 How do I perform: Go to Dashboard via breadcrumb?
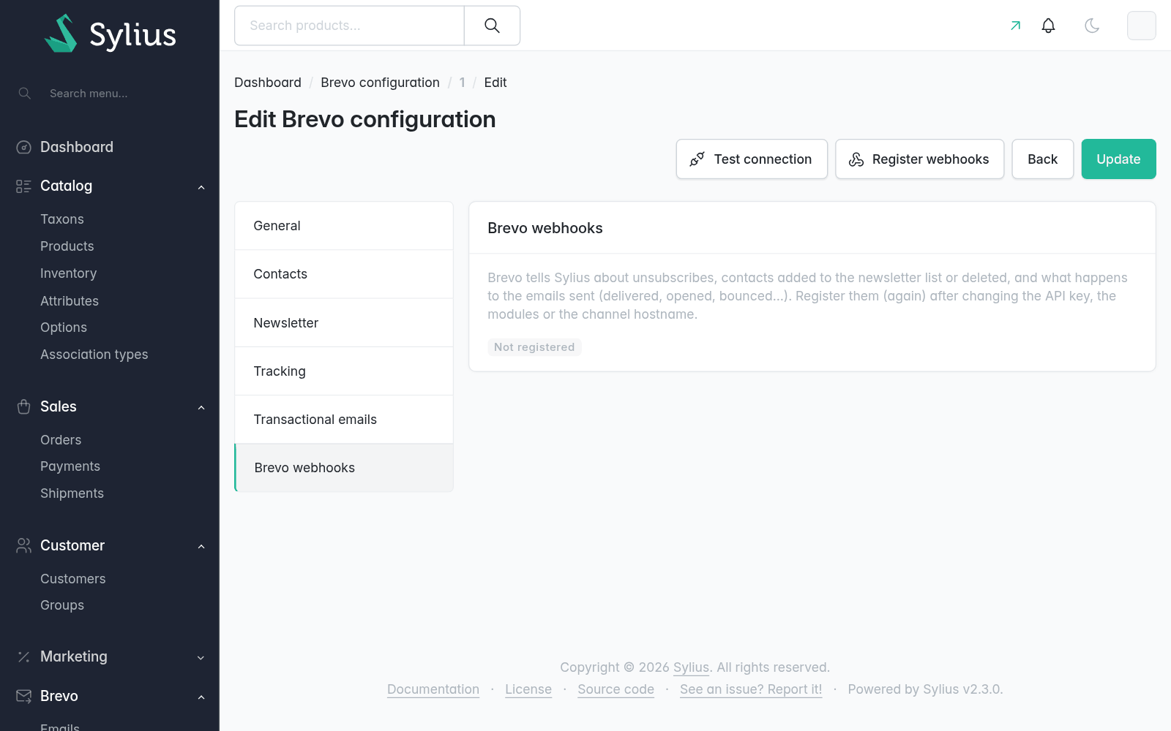pyautogui.click(x=268, y=83)
